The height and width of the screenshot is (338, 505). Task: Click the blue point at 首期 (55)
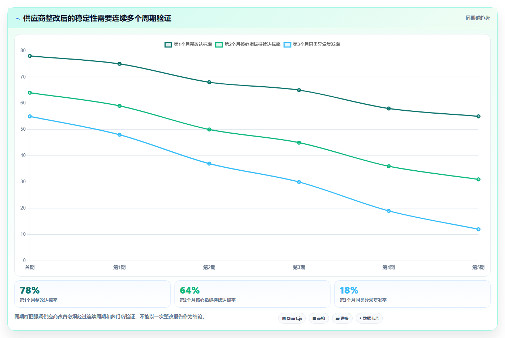pos(30,116)
